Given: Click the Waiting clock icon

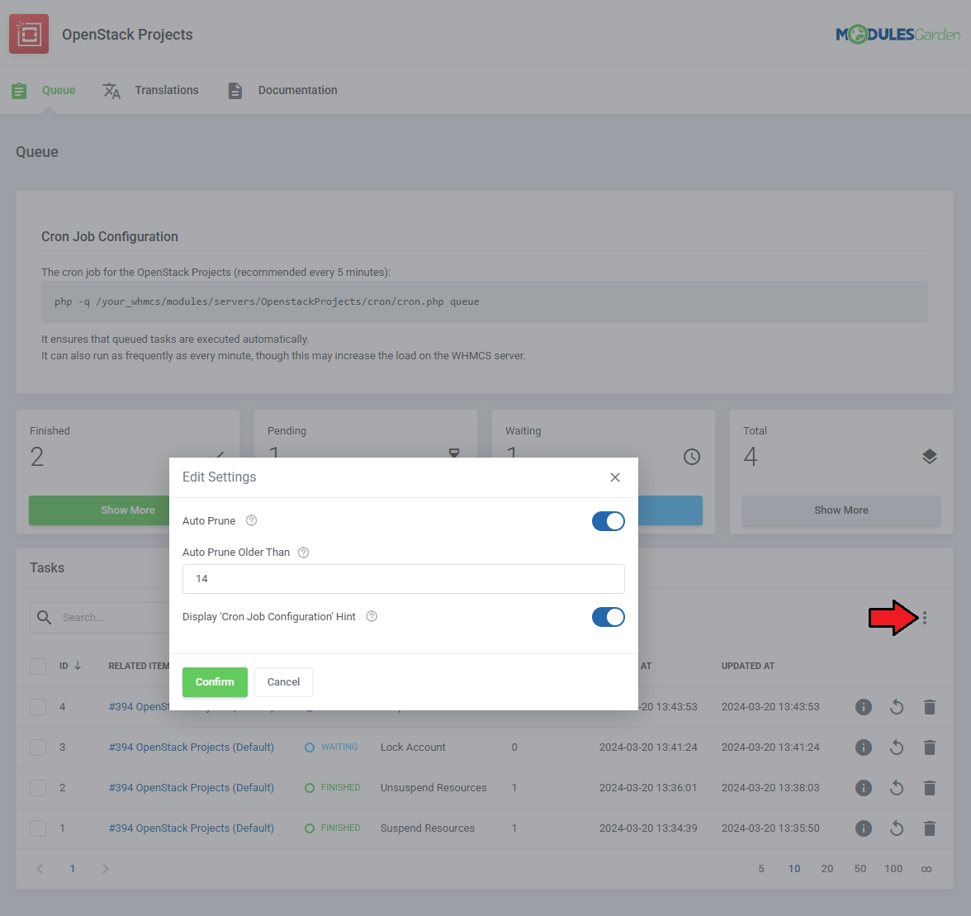Looking at the screenshot, I should 692,457.
